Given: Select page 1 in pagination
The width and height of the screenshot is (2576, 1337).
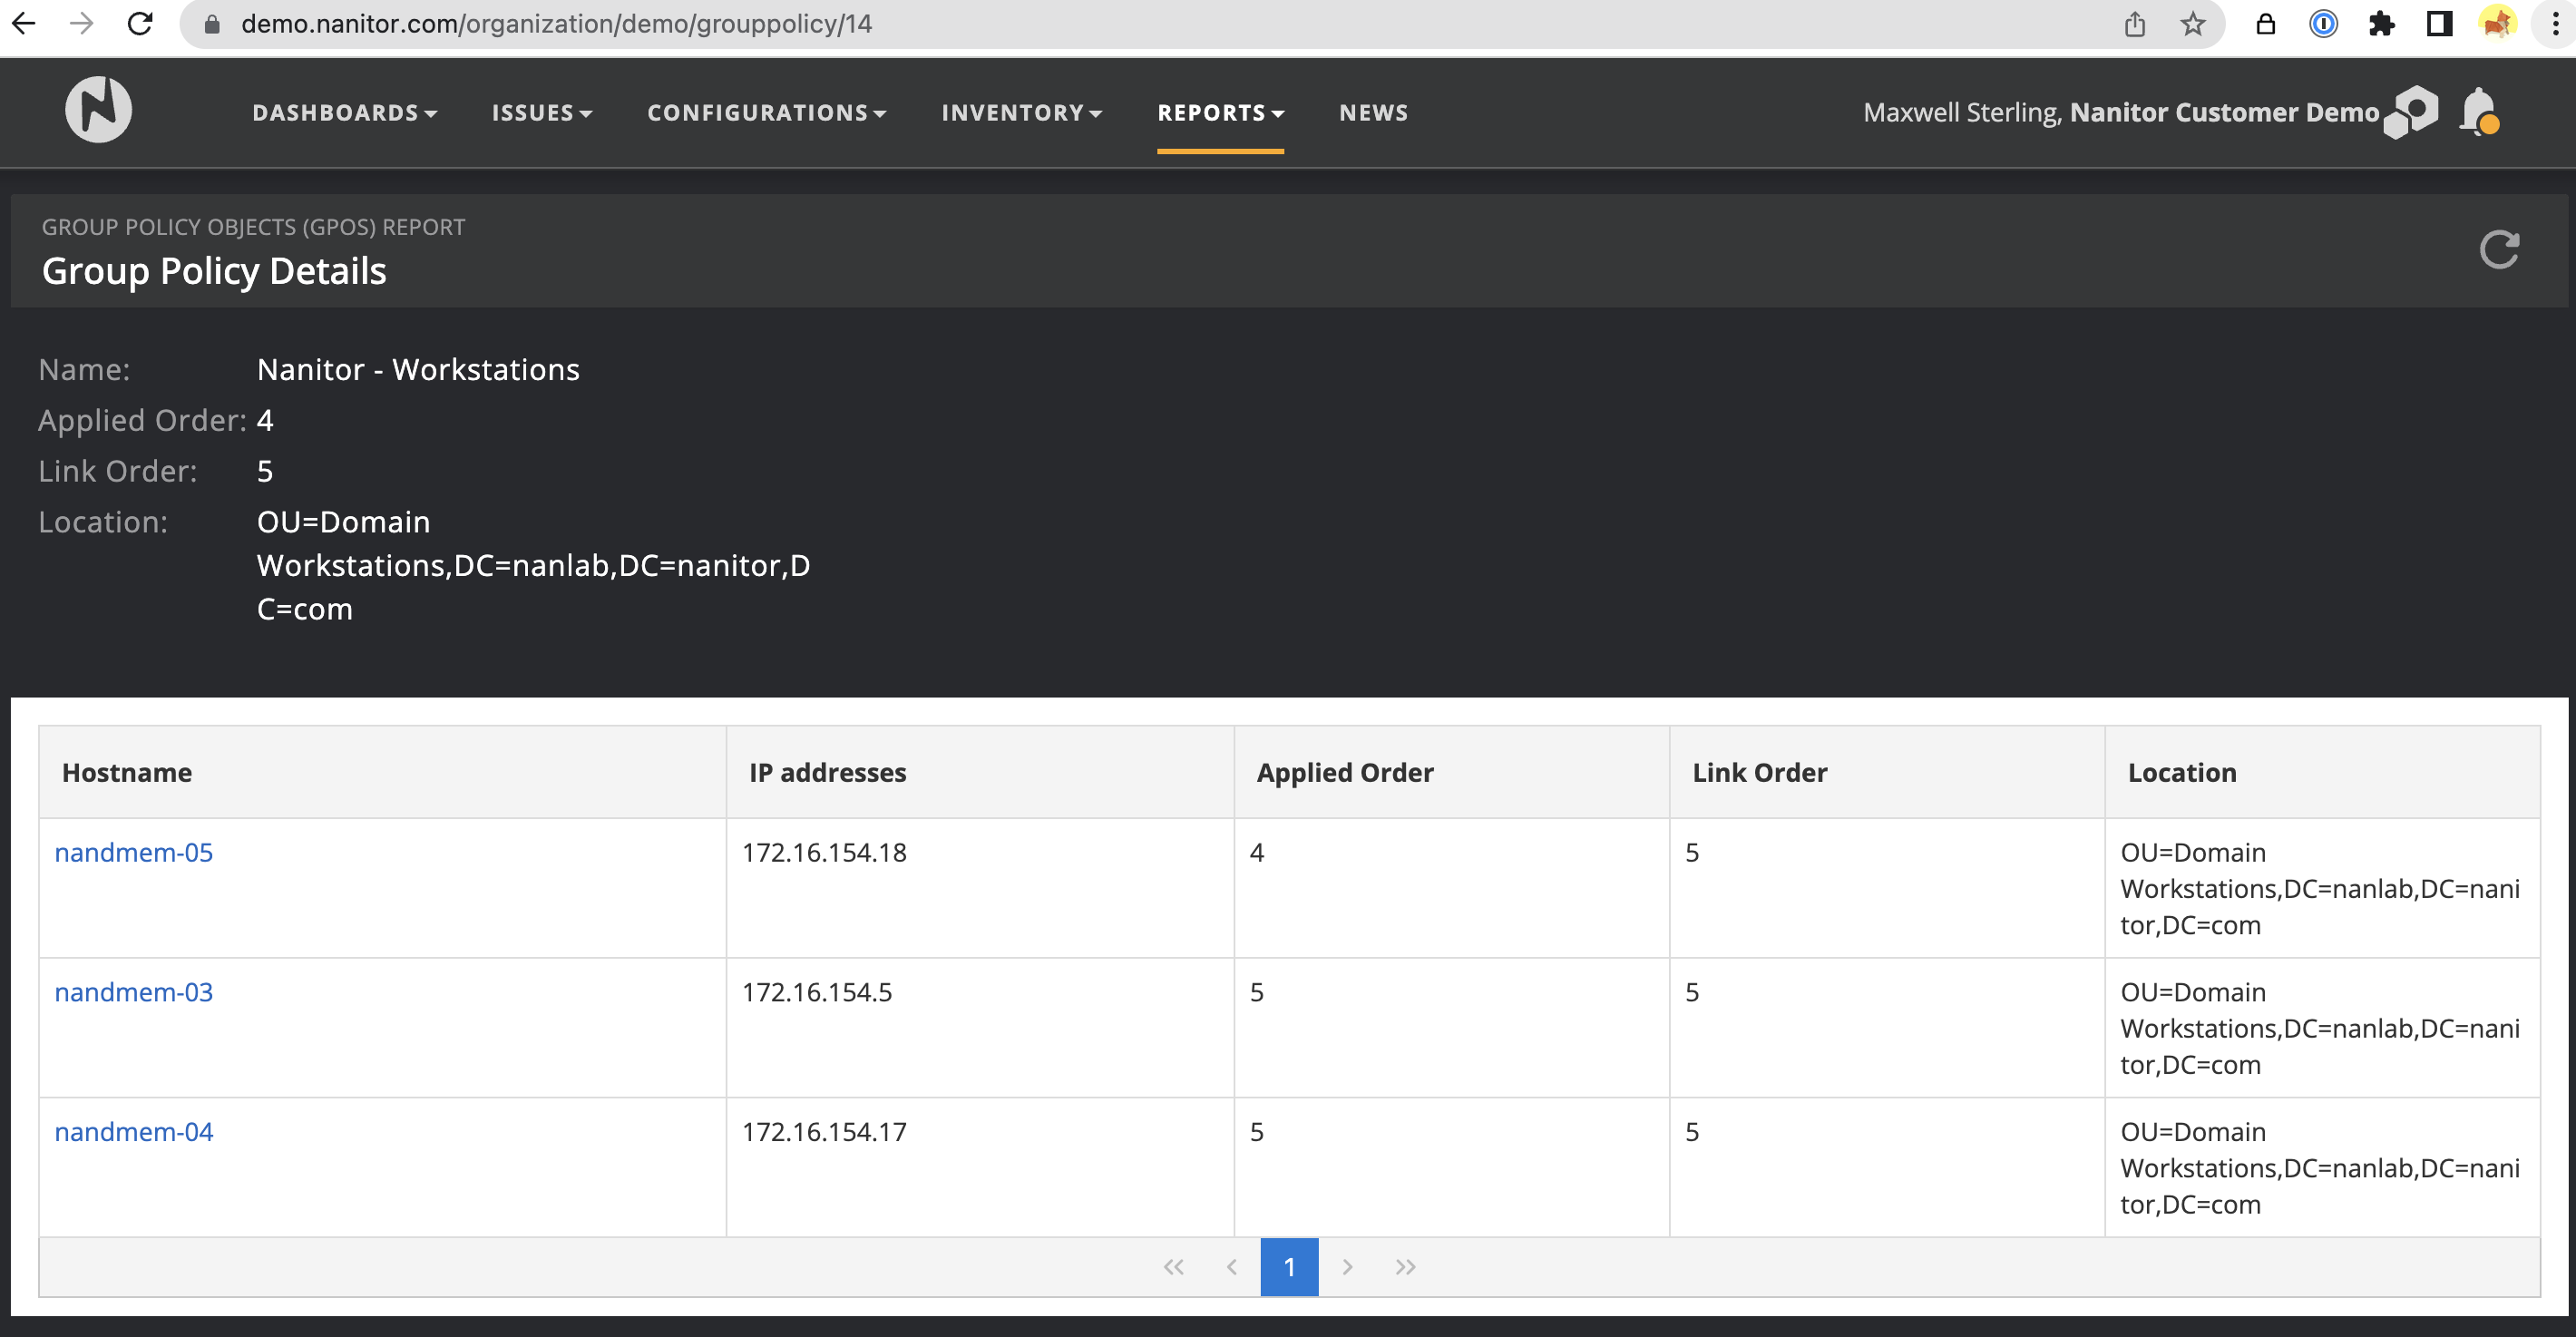Looking at the screenshot, I should click(x=1289, y=1267).
